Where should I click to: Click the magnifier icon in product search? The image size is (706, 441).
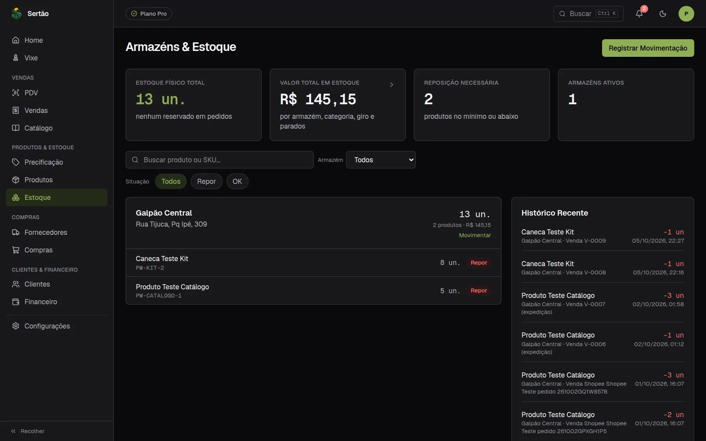tap(135, 160)
